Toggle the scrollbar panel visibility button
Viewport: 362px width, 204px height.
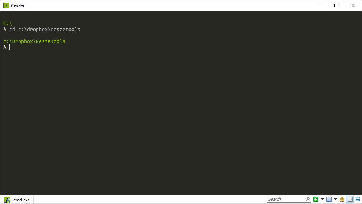pyautogui.click(x=350, y=199)
